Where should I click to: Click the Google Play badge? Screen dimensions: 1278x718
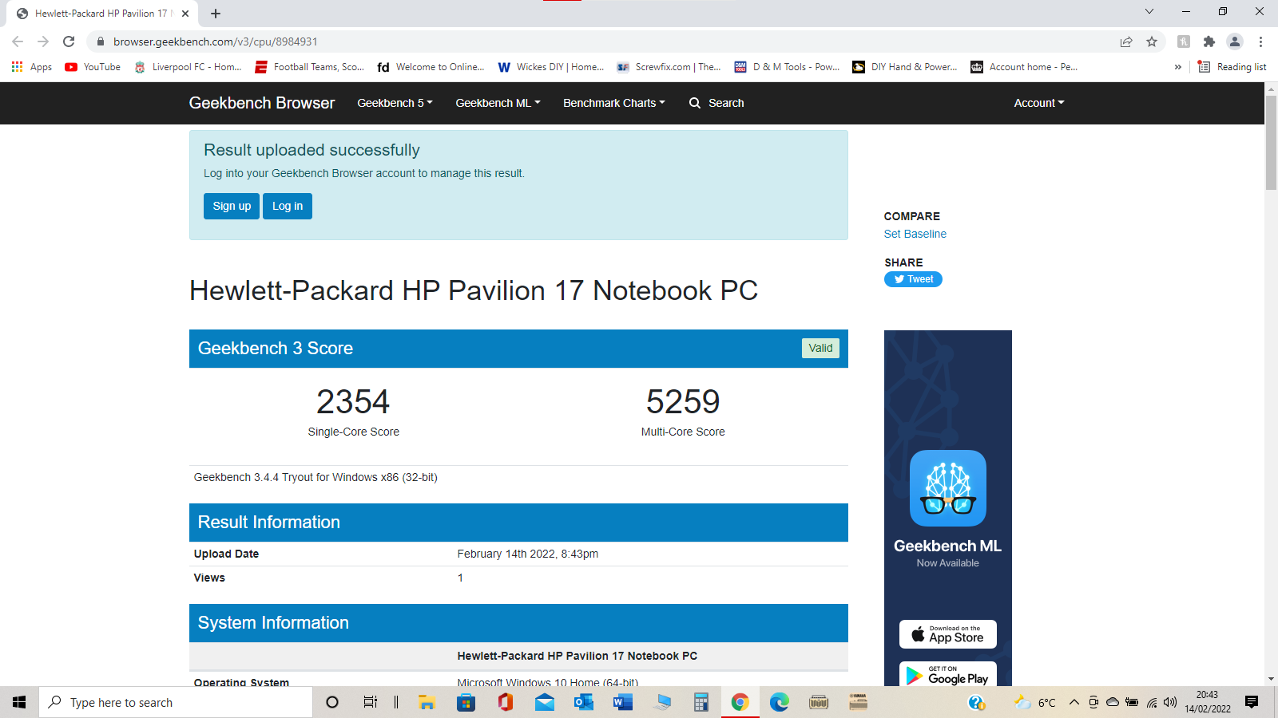coord(948,675)
